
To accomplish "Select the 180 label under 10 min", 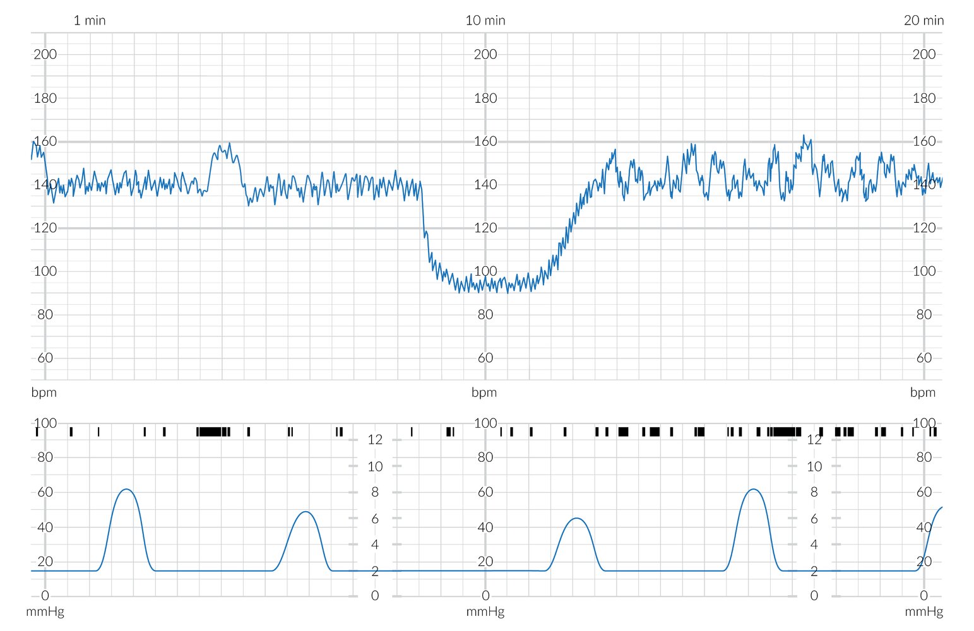I will 485,98.
